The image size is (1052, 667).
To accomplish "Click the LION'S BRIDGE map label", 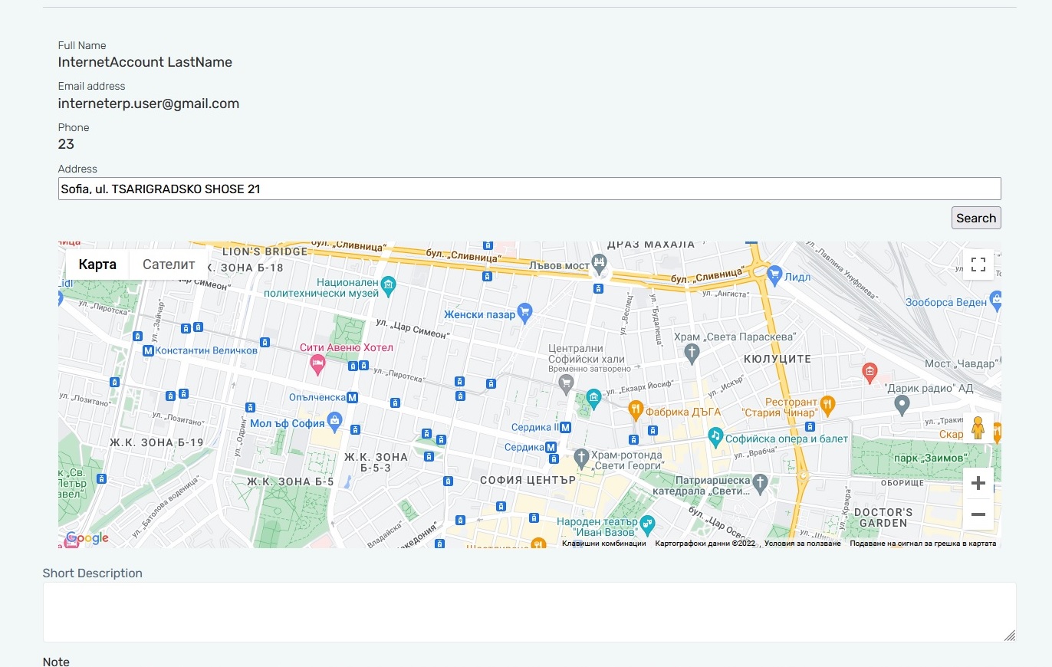I will tap(265, 251).
